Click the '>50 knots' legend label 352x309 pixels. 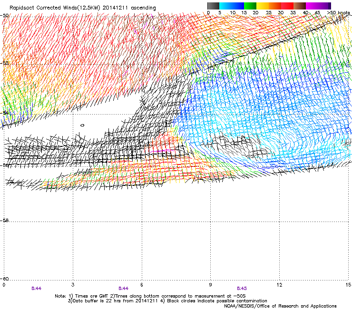coord(338,13)
